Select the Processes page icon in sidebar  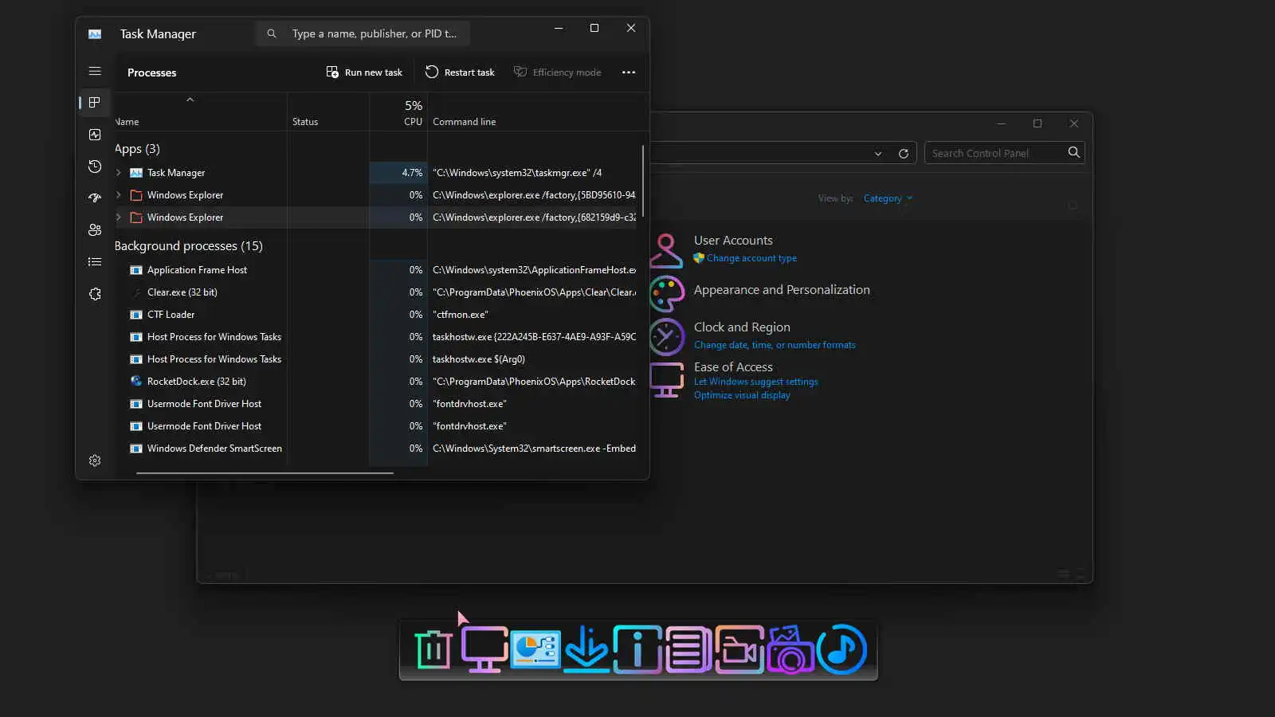tap(95, 103)
